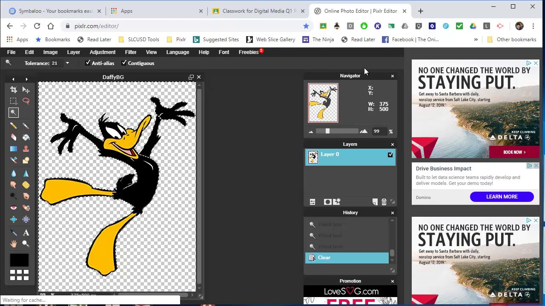Toggle Layer 0 visibility checkbox

point(390,155)
